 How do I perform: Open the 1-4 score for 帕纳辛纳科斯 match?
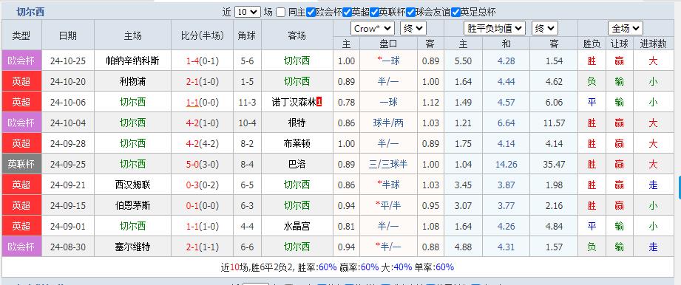[x=193, y=61]
